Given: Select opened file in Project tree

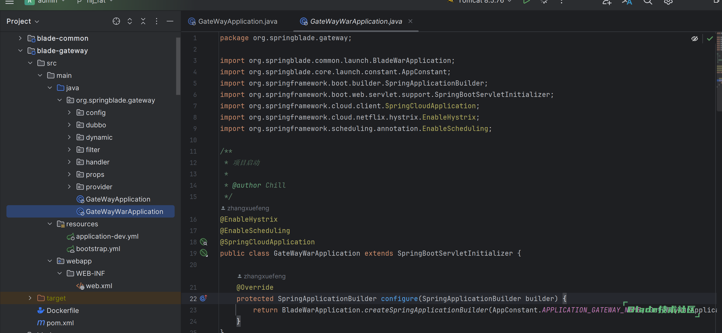Looking at the screenshot, I should (116, 21).
